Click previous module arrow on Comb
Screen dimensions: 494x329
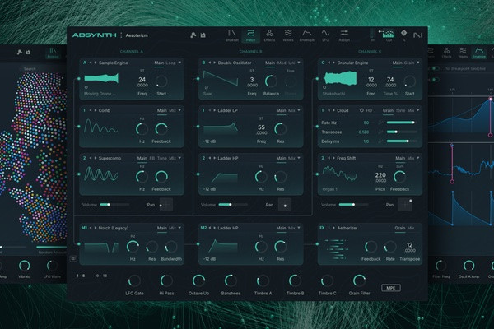(91, 110)
